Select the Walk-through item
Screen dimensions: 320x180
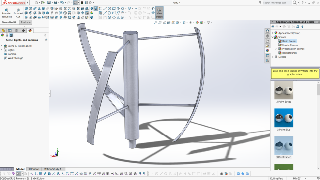point(15,58)
